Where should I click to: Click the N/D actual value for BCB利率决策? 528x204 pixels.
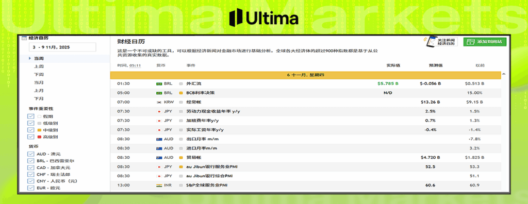(x=388, y=93)
